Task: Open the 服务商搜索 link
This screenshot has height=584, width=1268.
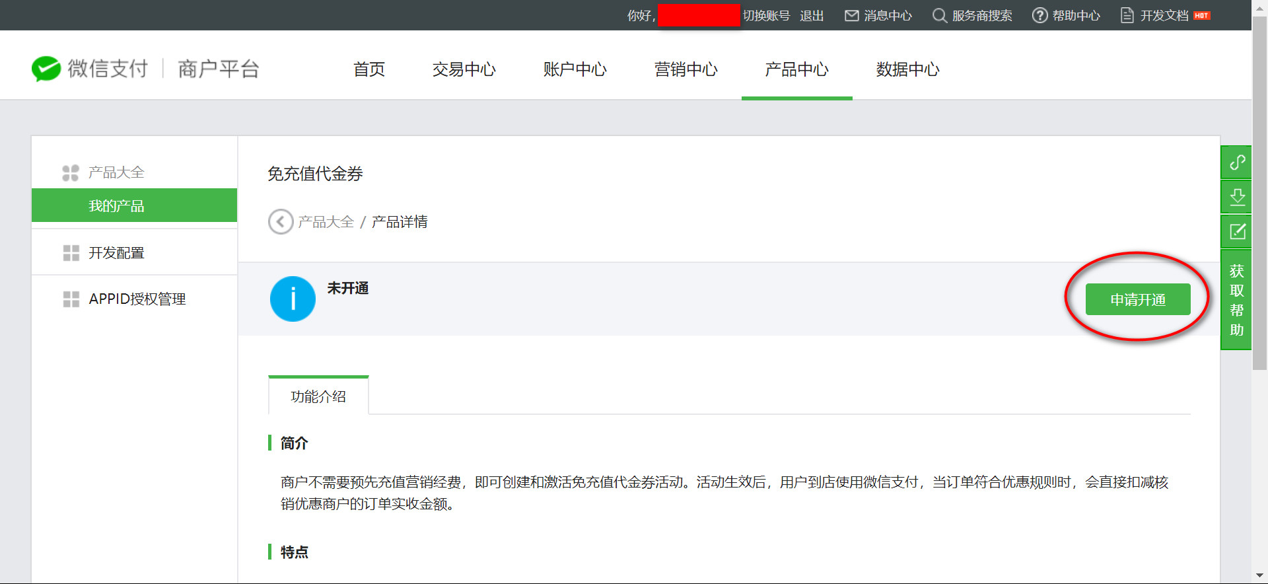Action: coord(982,15)
